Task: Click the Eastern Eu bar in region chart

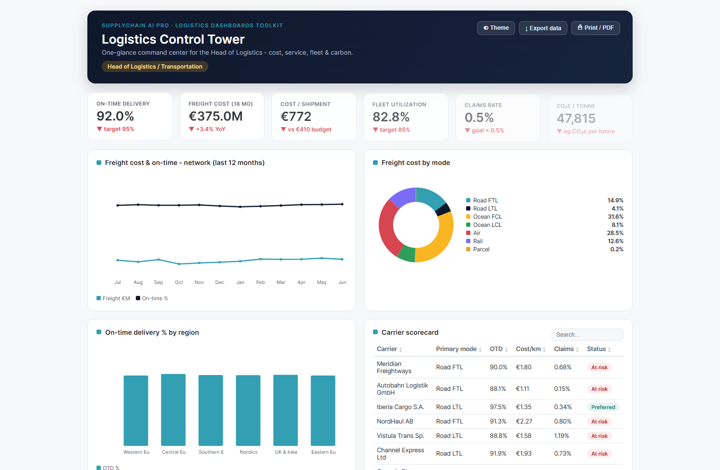Action: click(323, 411)
